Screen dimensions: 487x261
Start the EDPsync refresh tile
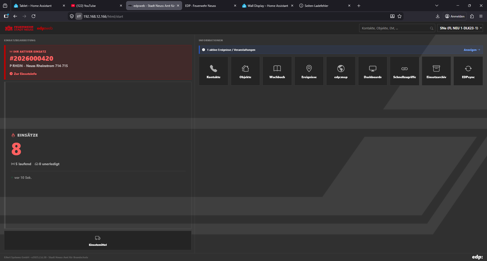tap(468, 71)
